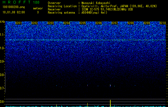Screen dimensions: 168x107
Task: Click the 0201 time marker
Action: pyautogui.click(x=18, y=23)
